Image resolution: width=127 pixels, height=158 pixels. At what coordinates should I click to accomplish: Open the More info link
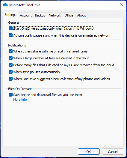point(20,100)
